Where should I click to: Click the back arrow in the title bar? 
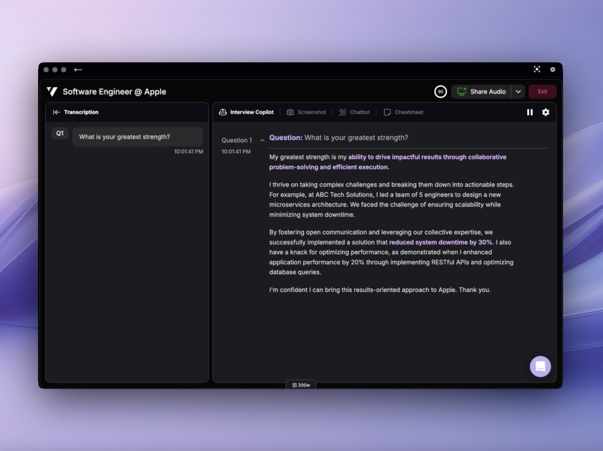pos(78,70)
